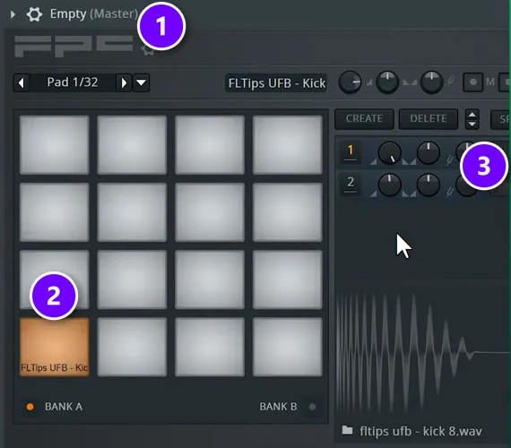The height and width of the screenshot is (448, 511).
Task: Click layer 1's tuning fork icon
Action: (449, 159)
